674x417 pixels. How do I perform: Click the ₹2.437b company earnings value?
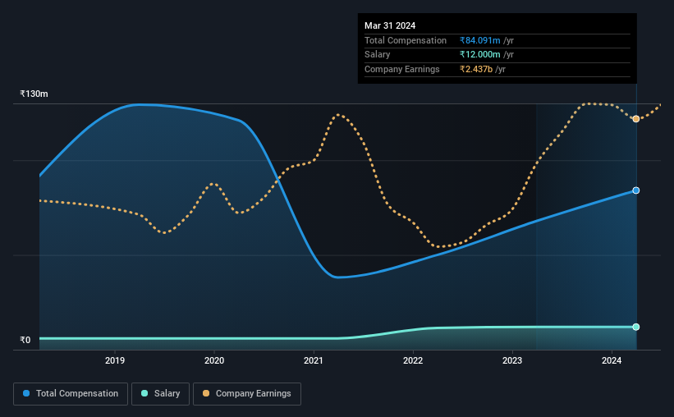coord(476,69)
